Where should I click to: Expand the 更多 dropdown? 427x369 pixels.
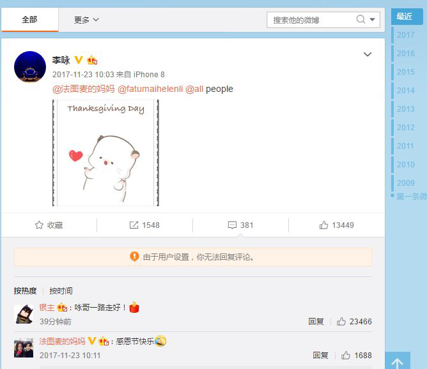(x=86, y=20)
